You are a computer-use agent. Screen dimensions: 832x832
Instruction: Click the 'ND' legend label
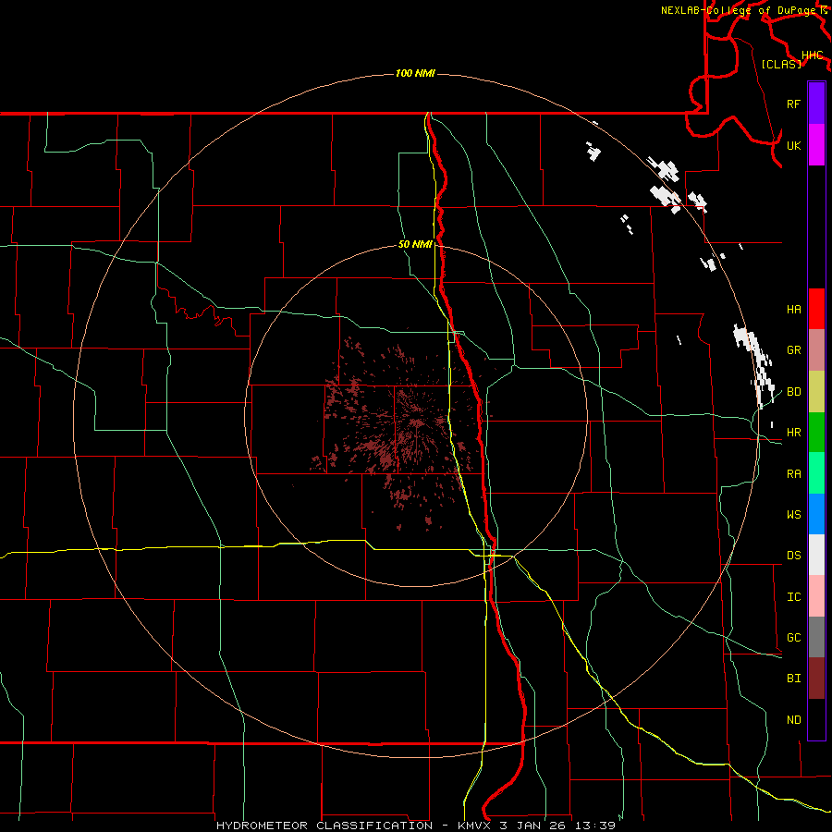(x=793, y=720)
